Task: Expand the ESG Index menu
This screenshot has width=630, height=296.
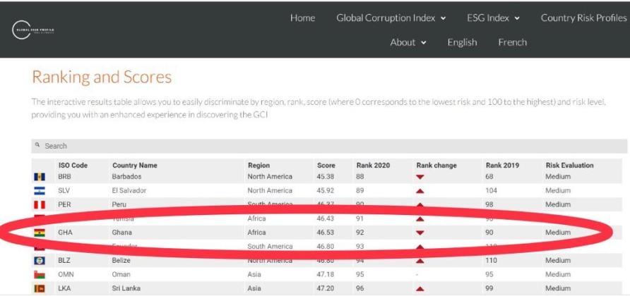Action: point(493,18)
